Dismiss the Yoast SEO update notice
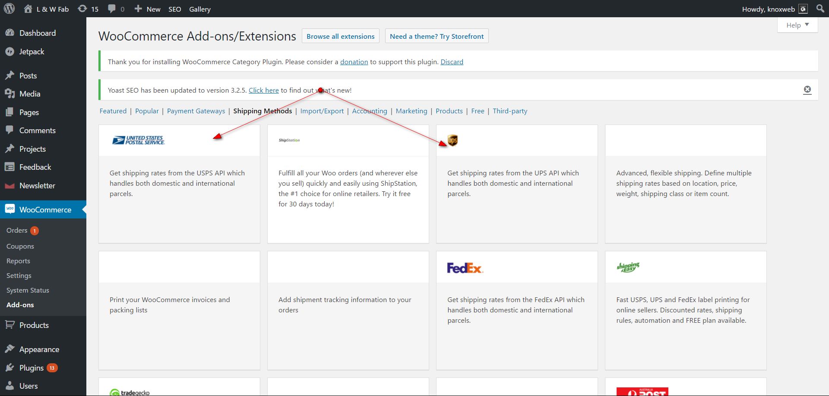 [807, 90]
